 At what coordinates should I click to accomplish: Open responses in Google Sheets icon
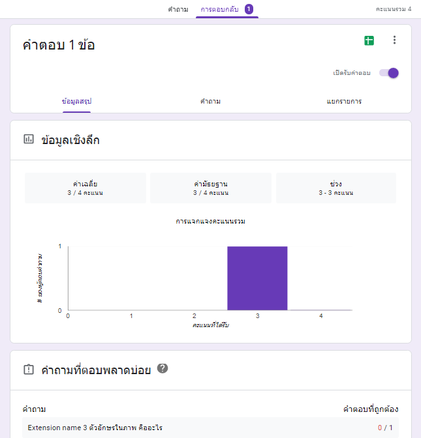(x=369, y=40)
